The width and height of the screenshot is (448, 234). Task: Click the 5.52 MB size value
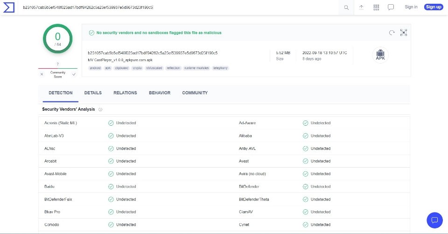coord(283,53)
